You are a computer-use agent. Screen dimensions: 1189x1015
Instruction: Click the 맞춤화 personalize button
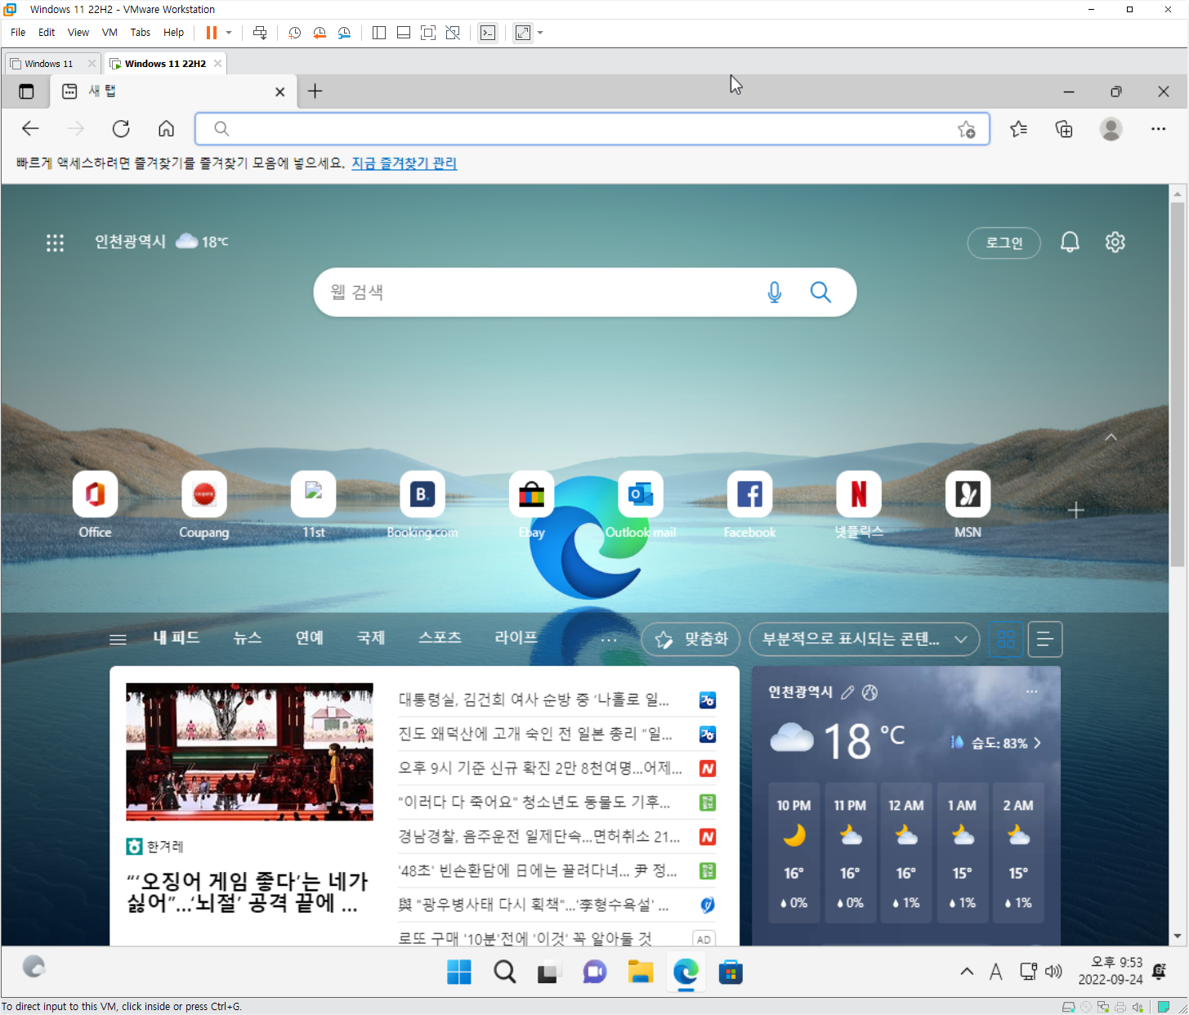click(x=691, y=639)
